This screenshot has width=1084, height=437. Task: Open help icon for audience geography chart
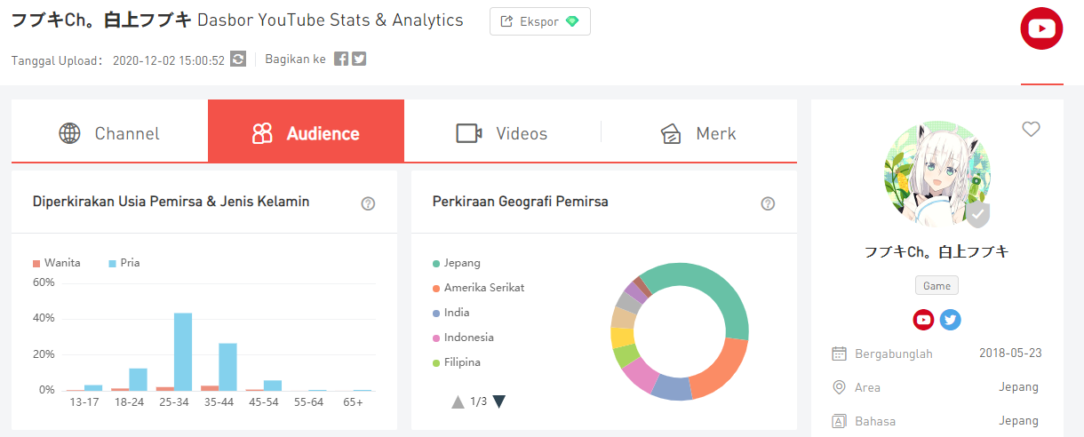pyautogui.click(x=768, y=203)
